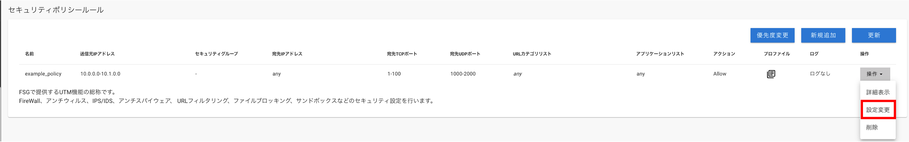Click the Allow action cell

click(719, 74)
